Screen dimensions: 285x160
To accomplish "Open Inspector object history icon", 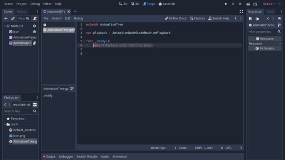I will point(279,19).
